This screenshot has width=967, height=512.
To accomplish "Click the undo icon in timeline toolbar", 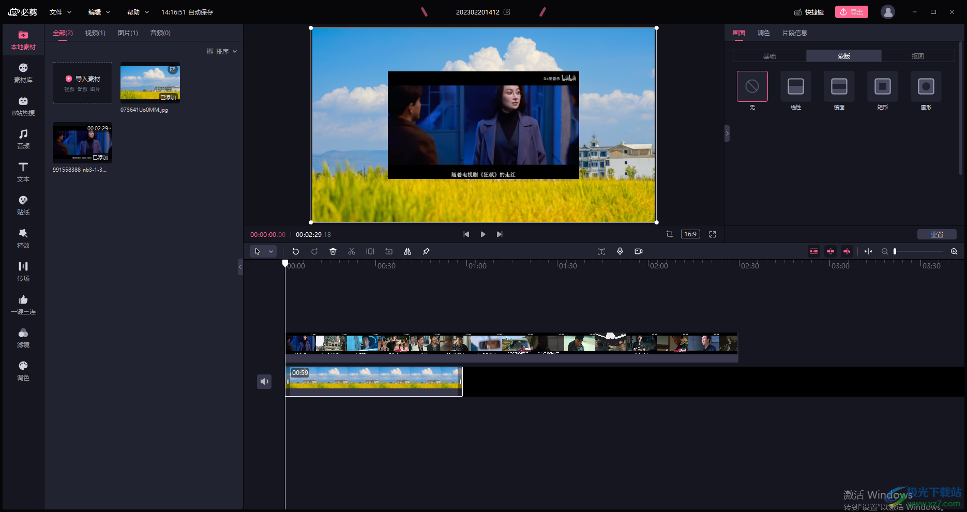I will click(296, 251).
